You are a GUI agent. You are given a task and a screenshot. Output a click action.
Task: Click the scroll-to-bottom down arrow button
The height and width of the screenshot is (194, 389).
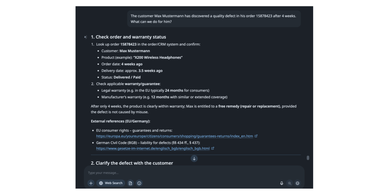point(194,158)
